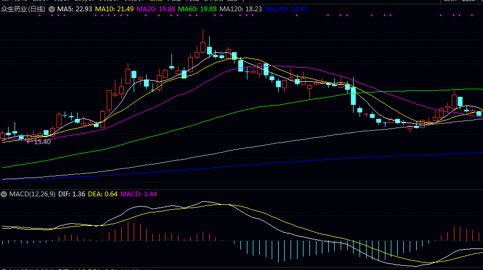
Task: Select the blue MA250: 14.90 label
Action: (286, 9)
